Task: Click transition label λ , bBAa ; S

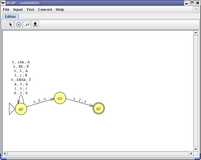Action: tap(21, 80)
